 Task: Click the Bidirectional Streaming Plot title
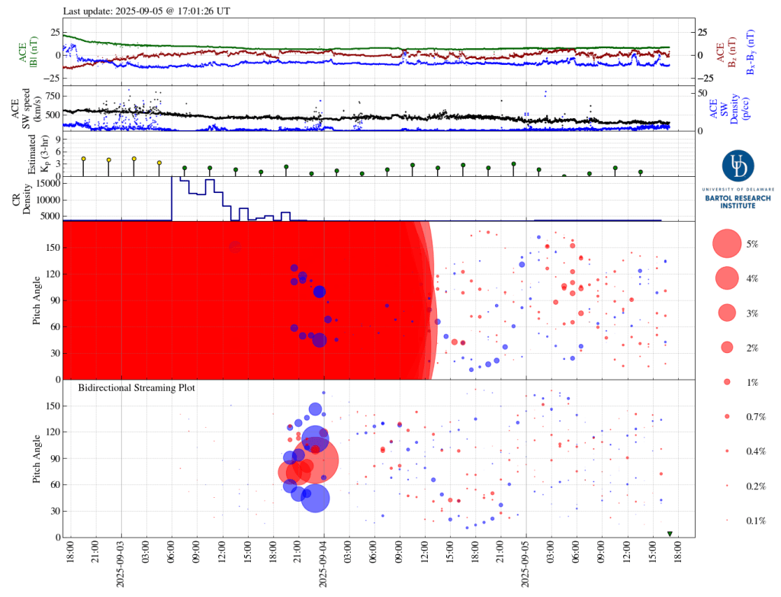click(137, 388)
